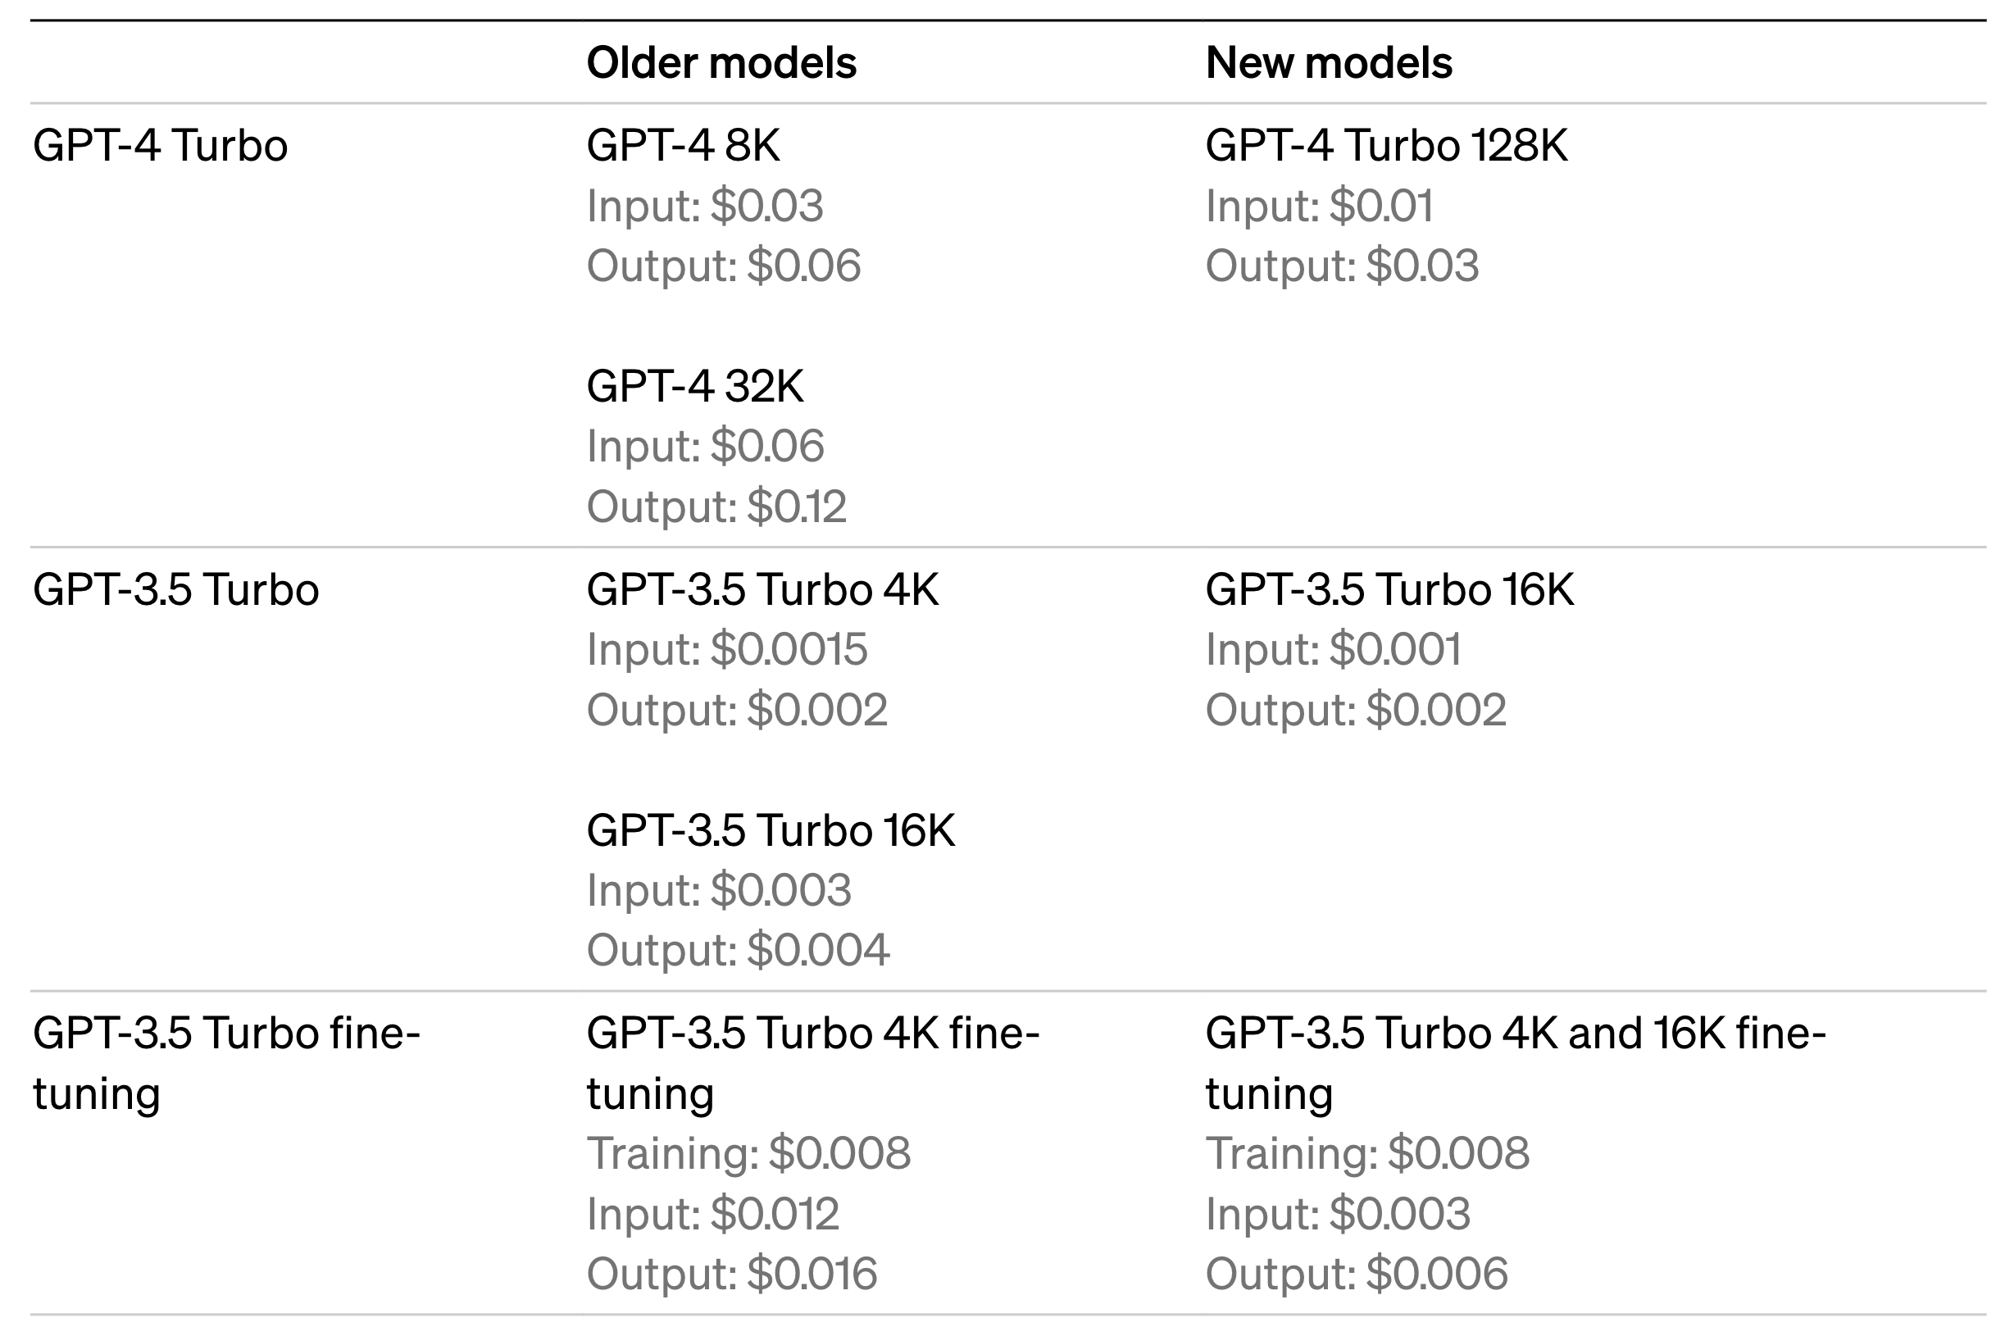Click the 'GPT-3.5 Turbo fine-tuning' row label
This screenshot has height=1336, width=2005.
pos(225,1062)
